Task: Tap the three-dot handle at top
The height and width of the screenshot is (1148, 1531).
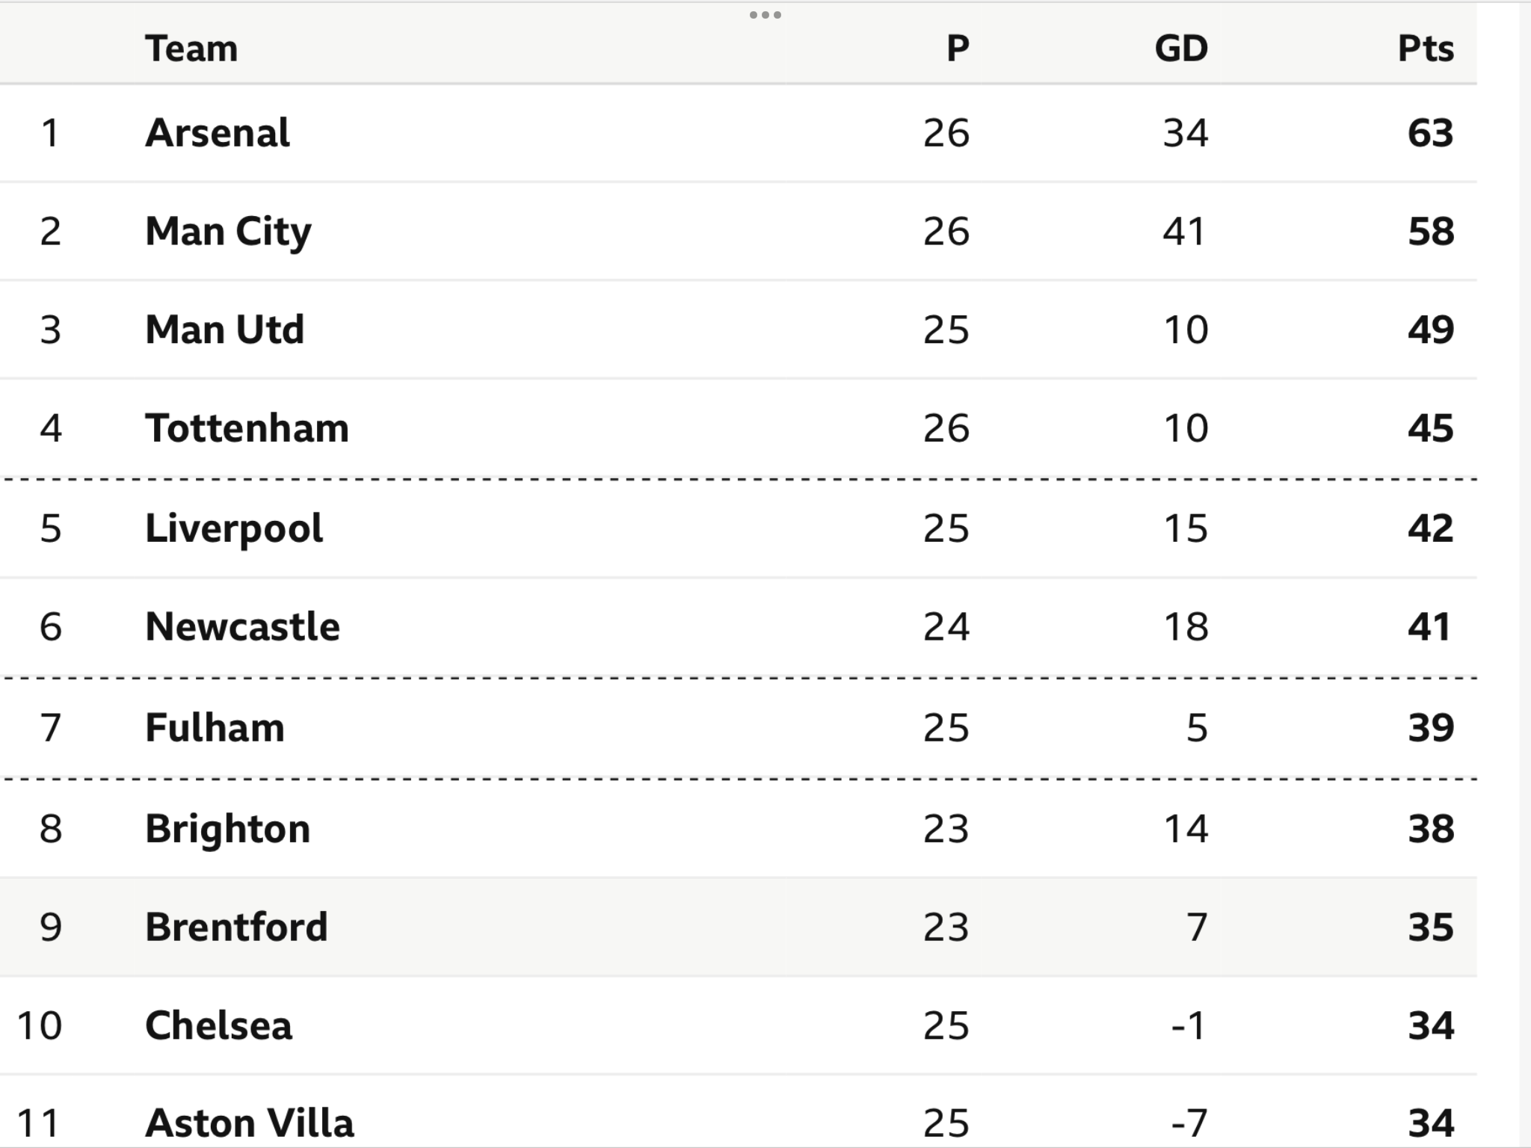Action: tap(765, 15)
